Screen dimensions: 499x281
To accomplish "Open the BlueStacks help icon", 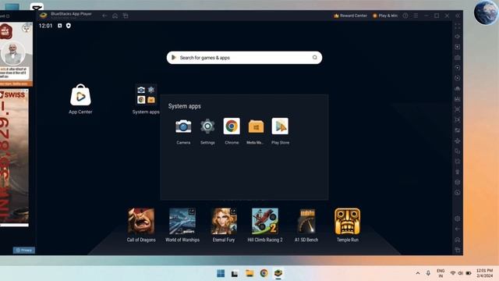I will tap(405, 16).
